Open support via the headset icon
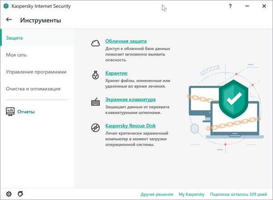Image resolution: width=273 pixels, height=200 pixels. click(x=20, y=194)
